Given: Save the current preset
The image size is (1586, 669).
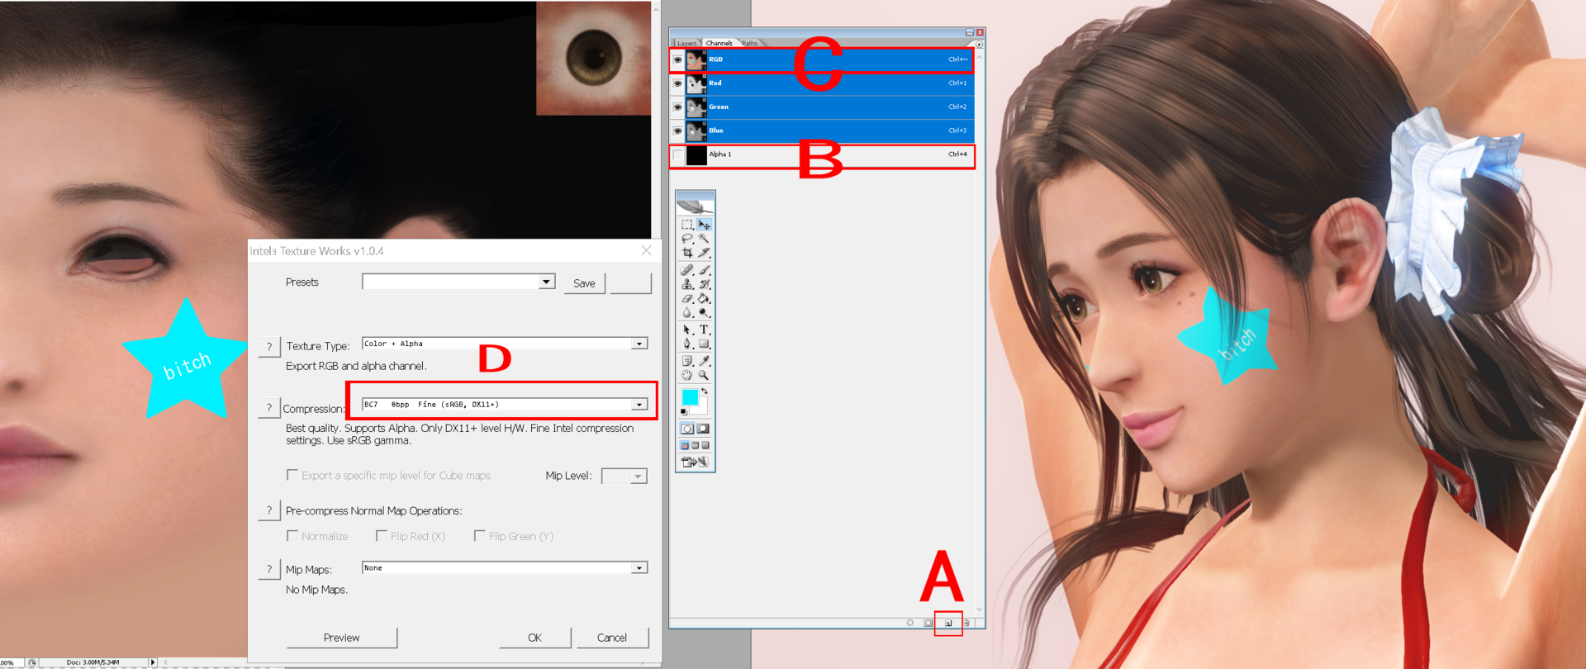Looking at the screenshot, I should point(585,283).
